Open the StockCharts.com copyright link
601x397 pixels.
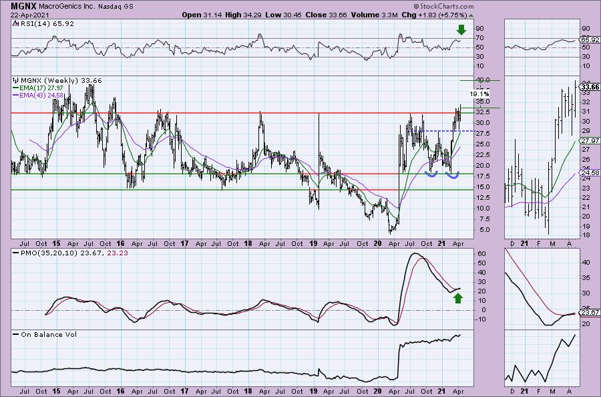pyautogui.click(x=443, y=6)
